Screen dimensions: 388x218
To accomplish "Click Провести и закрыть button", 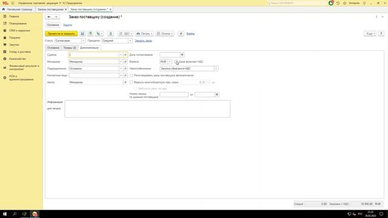I will pyautogui.click(x=61, y=34).
